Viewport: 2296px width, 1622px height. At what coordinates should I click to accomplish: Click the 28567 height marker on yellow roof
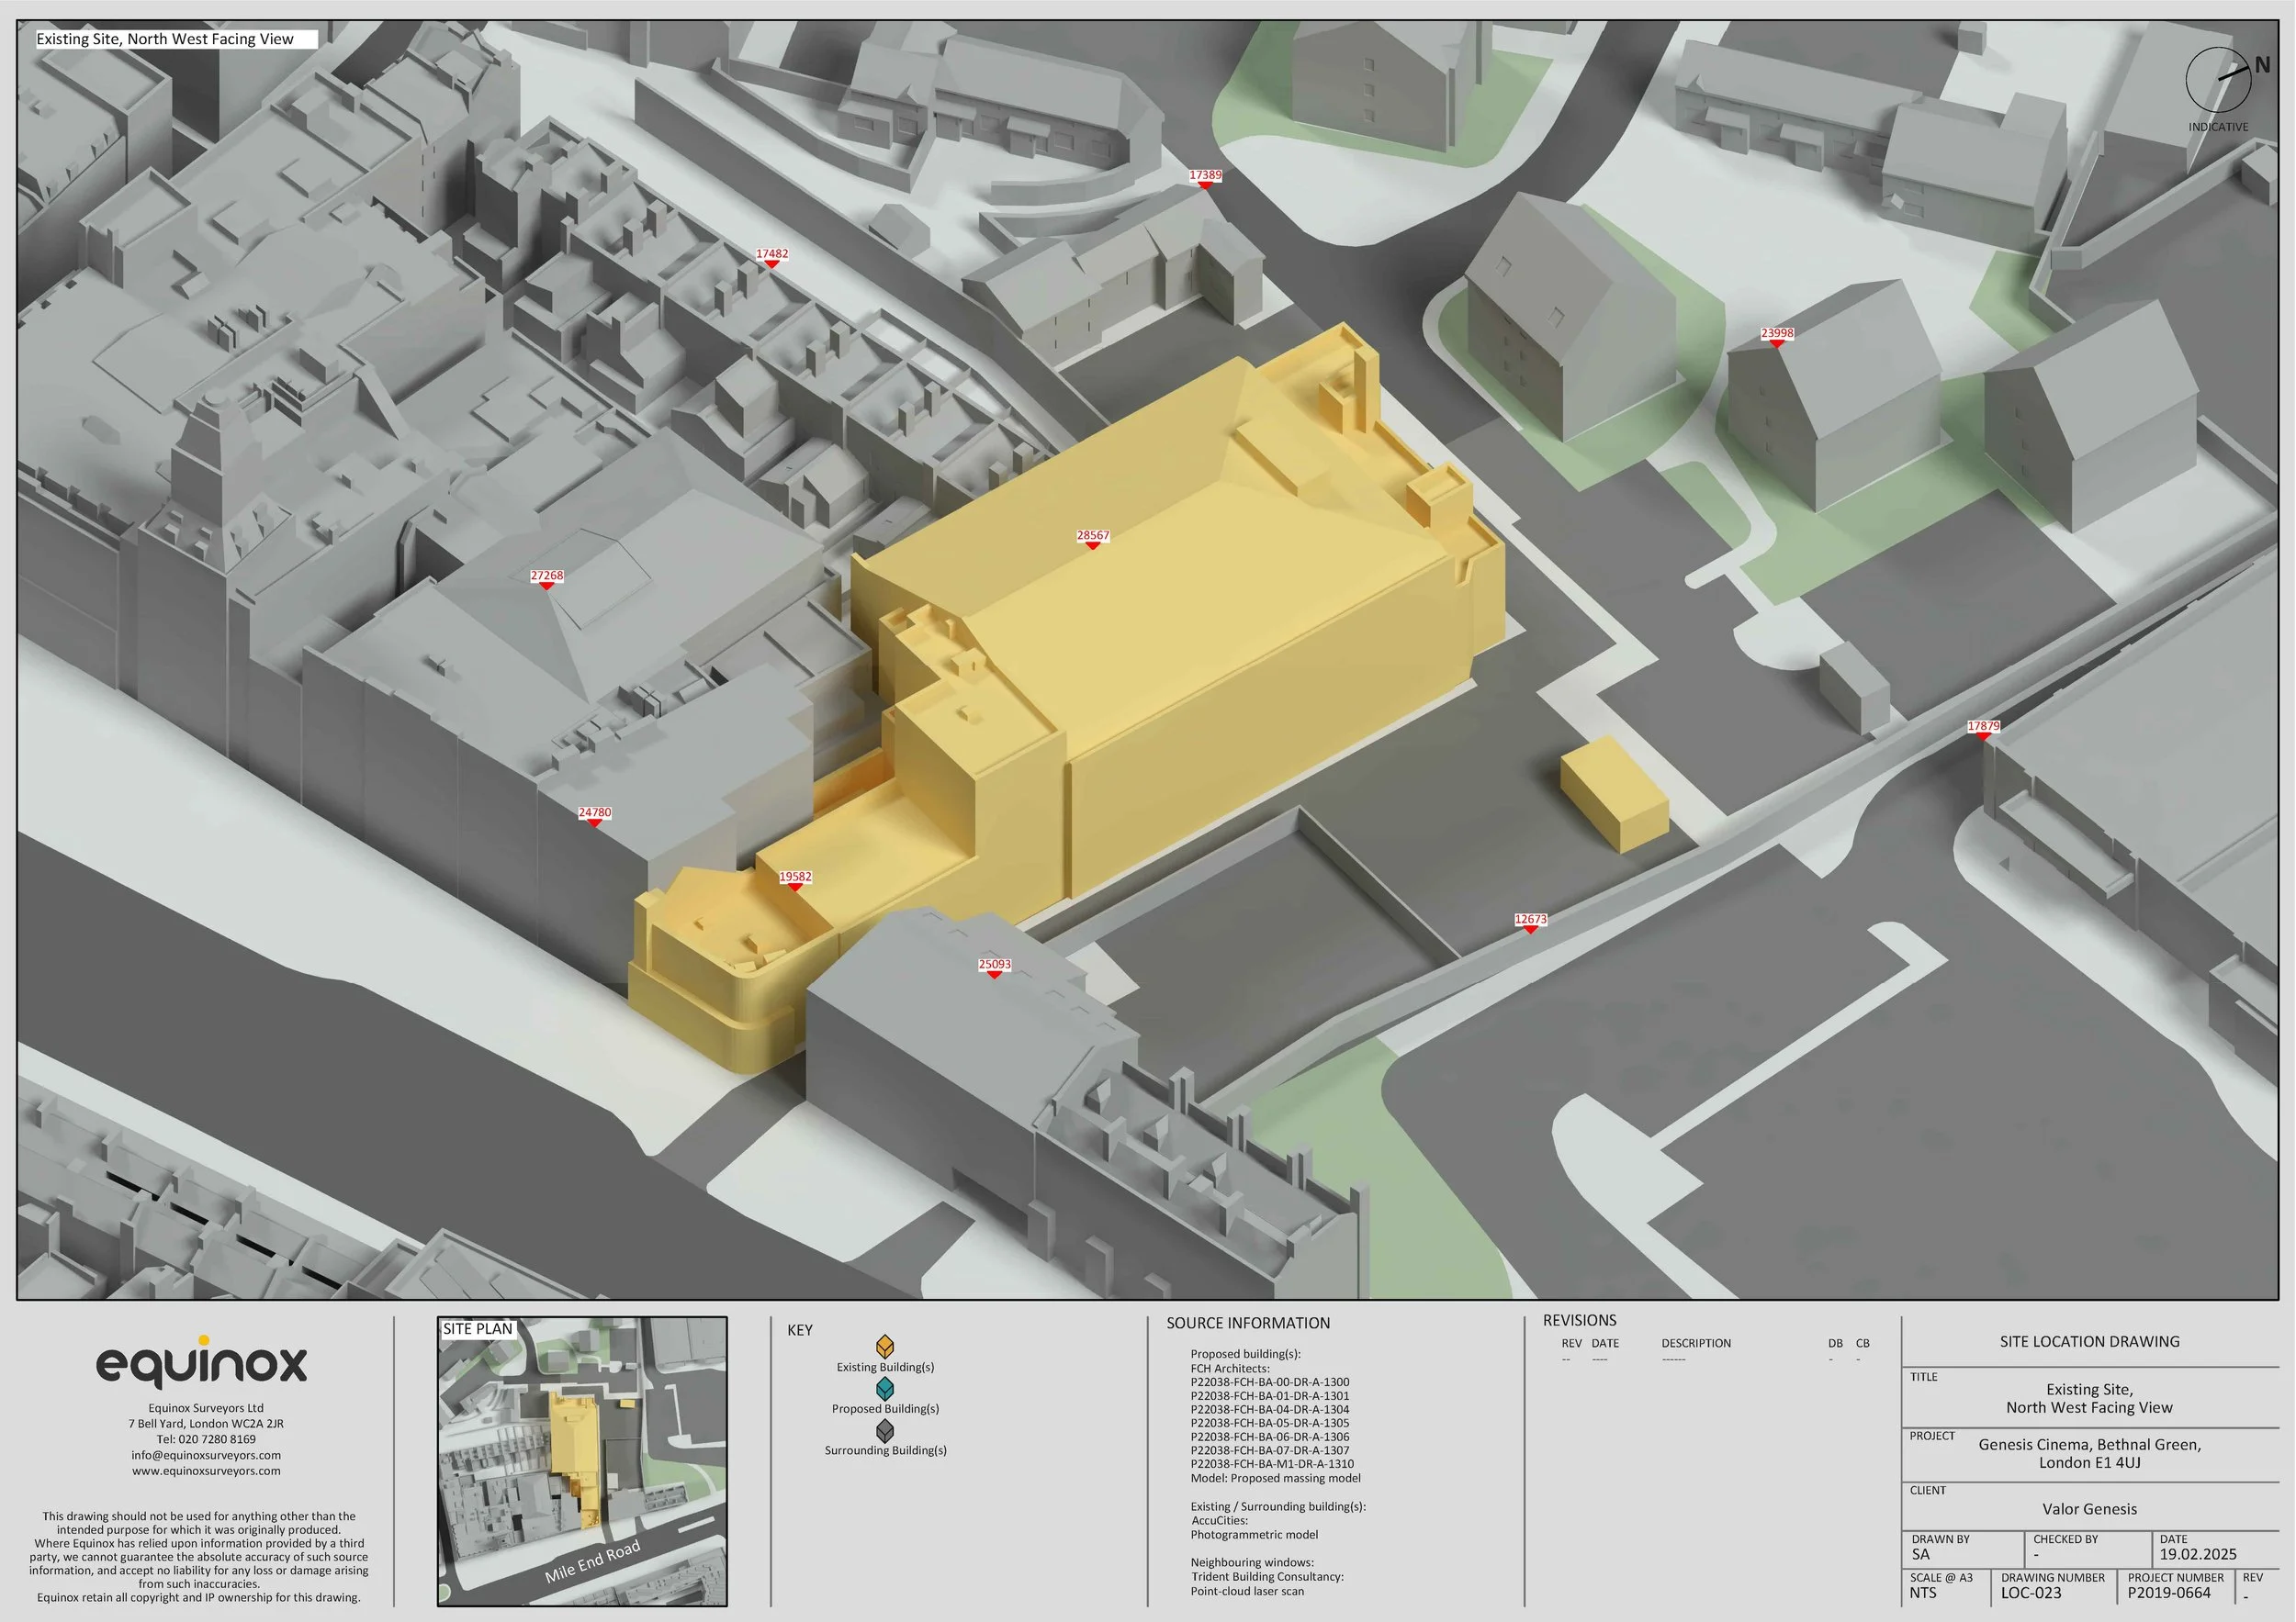coord(1093,537)
